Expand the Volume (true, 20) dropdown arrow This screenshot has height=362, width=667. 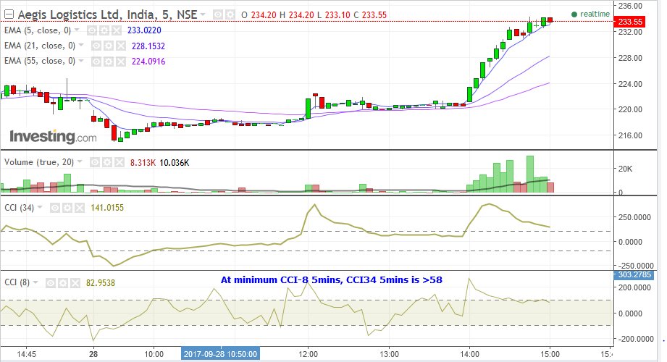pos(80,162)
